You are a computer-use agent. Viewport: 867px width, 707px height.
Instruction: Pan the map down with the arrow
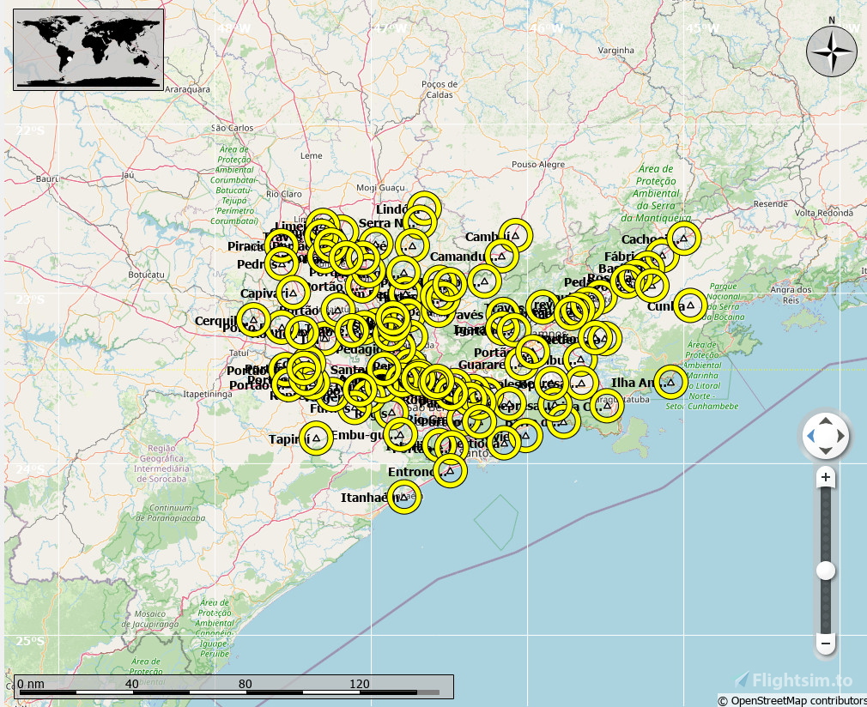(x=825, y=451)
